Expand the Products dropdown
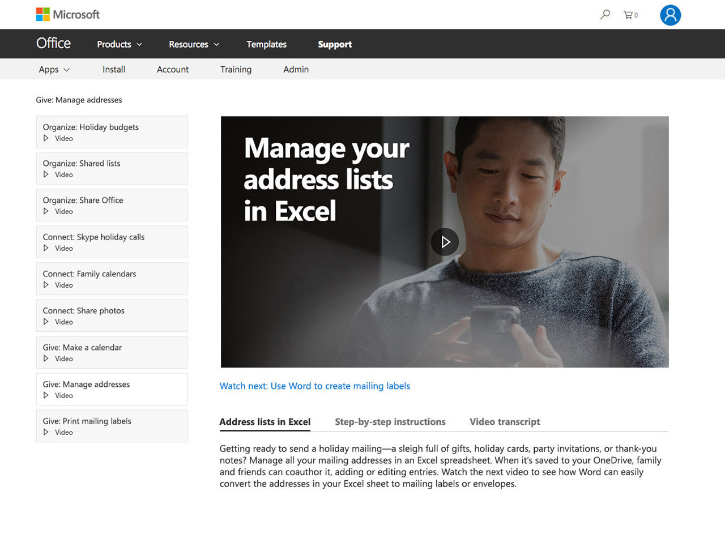 tap(118, 44)
